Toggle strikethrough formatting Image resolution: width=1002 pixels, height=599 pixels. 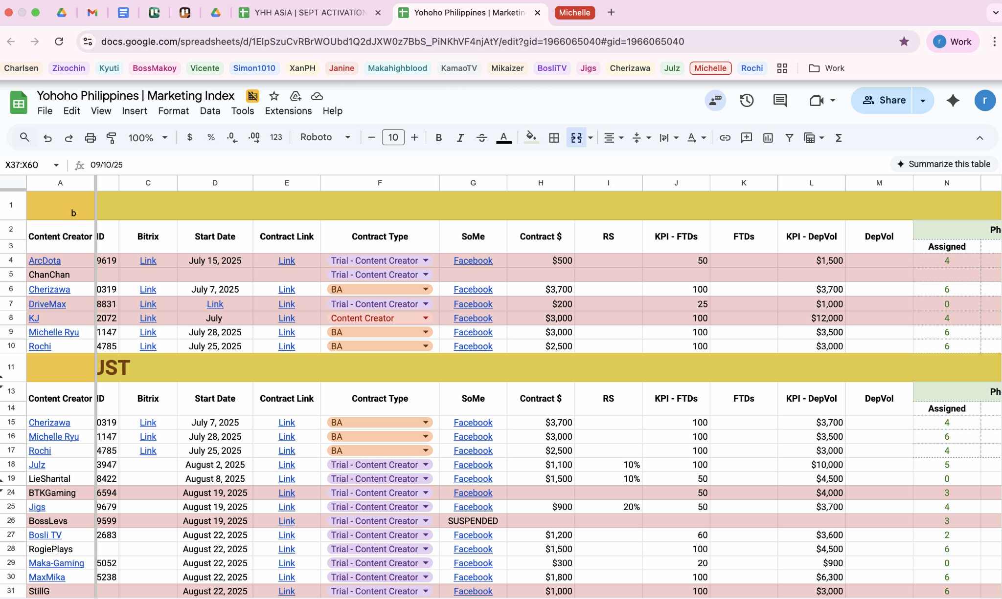click(x=481, y=138)
